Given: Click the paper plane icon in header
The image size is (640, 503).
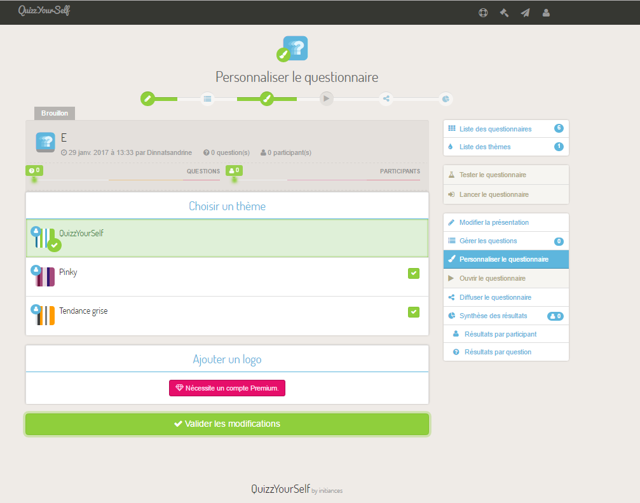Looking at the screenshot, I should (x=525, y=13).
